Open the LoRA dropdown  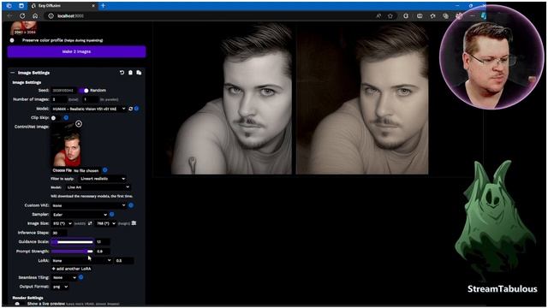click(x=81, y=260)
